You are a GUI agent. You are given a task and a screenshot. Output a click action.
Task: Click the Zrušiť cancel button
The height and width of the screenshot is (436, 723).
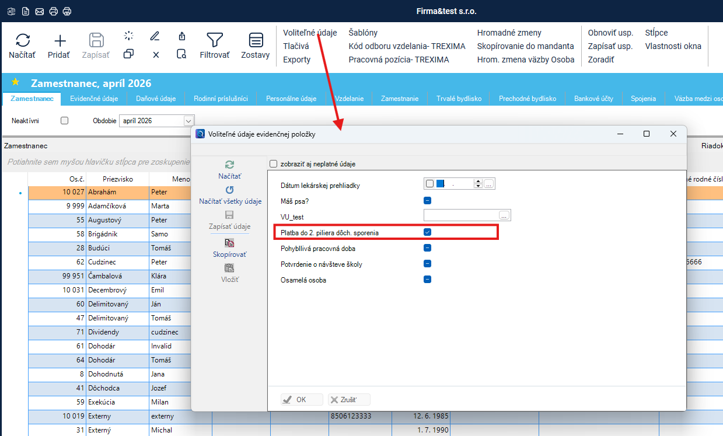[349, 400]
